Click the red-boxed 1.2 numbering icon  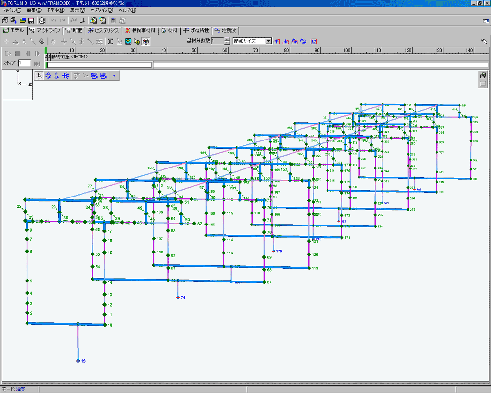tap(314, 41)
